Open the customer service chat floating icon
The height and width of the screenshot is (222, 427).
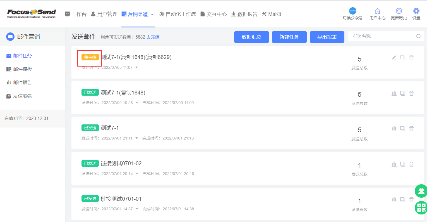[421, 191]
